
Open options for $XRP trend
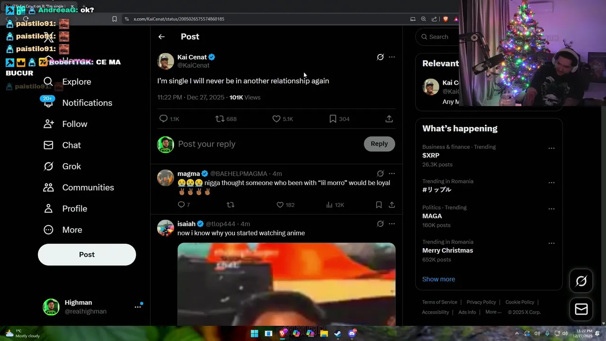pyautogui.click(x=552, y=148)
